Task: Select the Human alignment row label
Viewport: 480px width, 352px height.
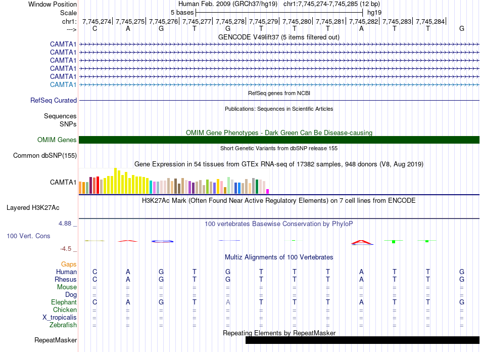Action: click(66, 272)
